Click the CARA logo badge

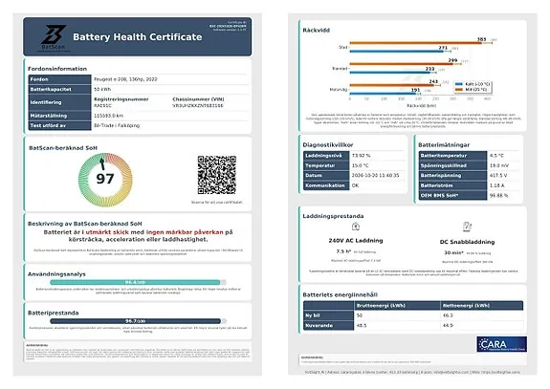[x=501, y=344]
